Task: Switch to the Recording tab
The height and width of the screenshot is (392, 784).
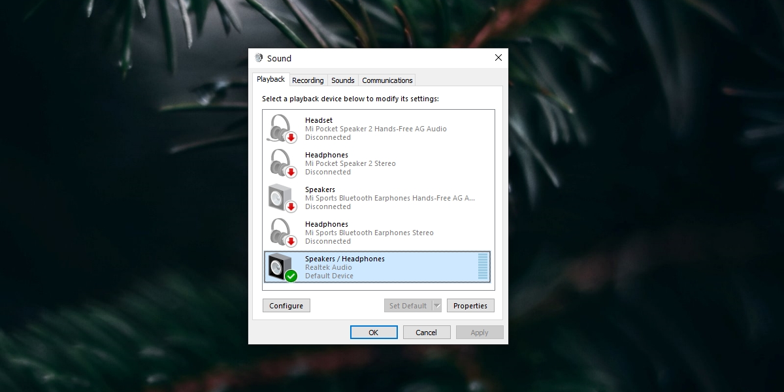Action: pos(308,80)
